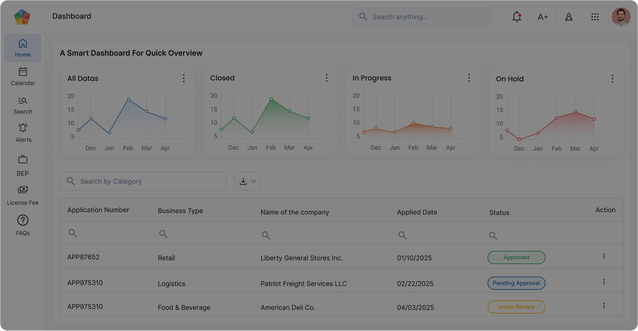Screen dimensions: 638x331
Task: Open notifications via the bell icon
Action: [x=516, y=17]
